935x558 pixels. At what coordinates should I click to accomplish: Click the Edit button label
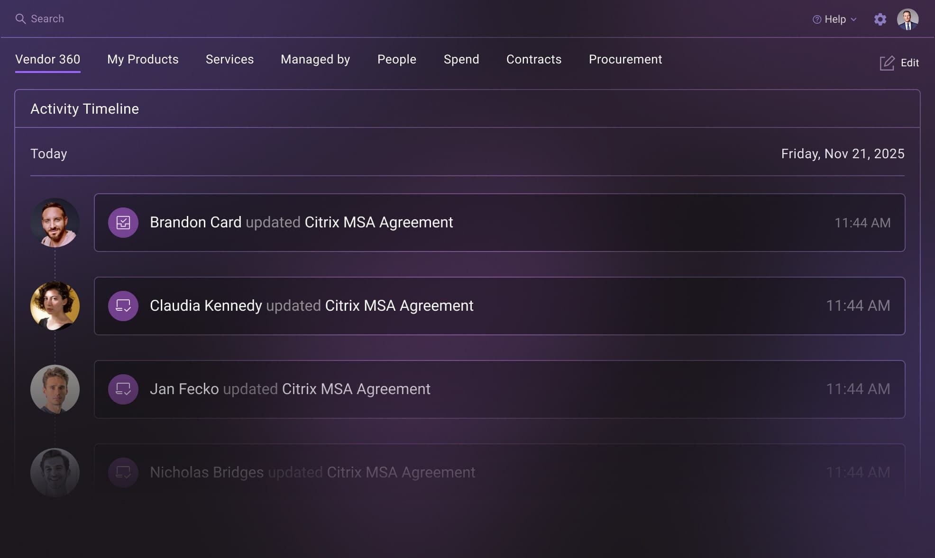pyautogui.click(x=909, y=63)
